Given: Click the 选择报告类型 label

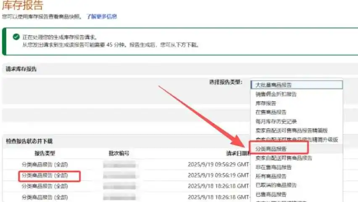Looking at the screenshot, I should point(226,82).
